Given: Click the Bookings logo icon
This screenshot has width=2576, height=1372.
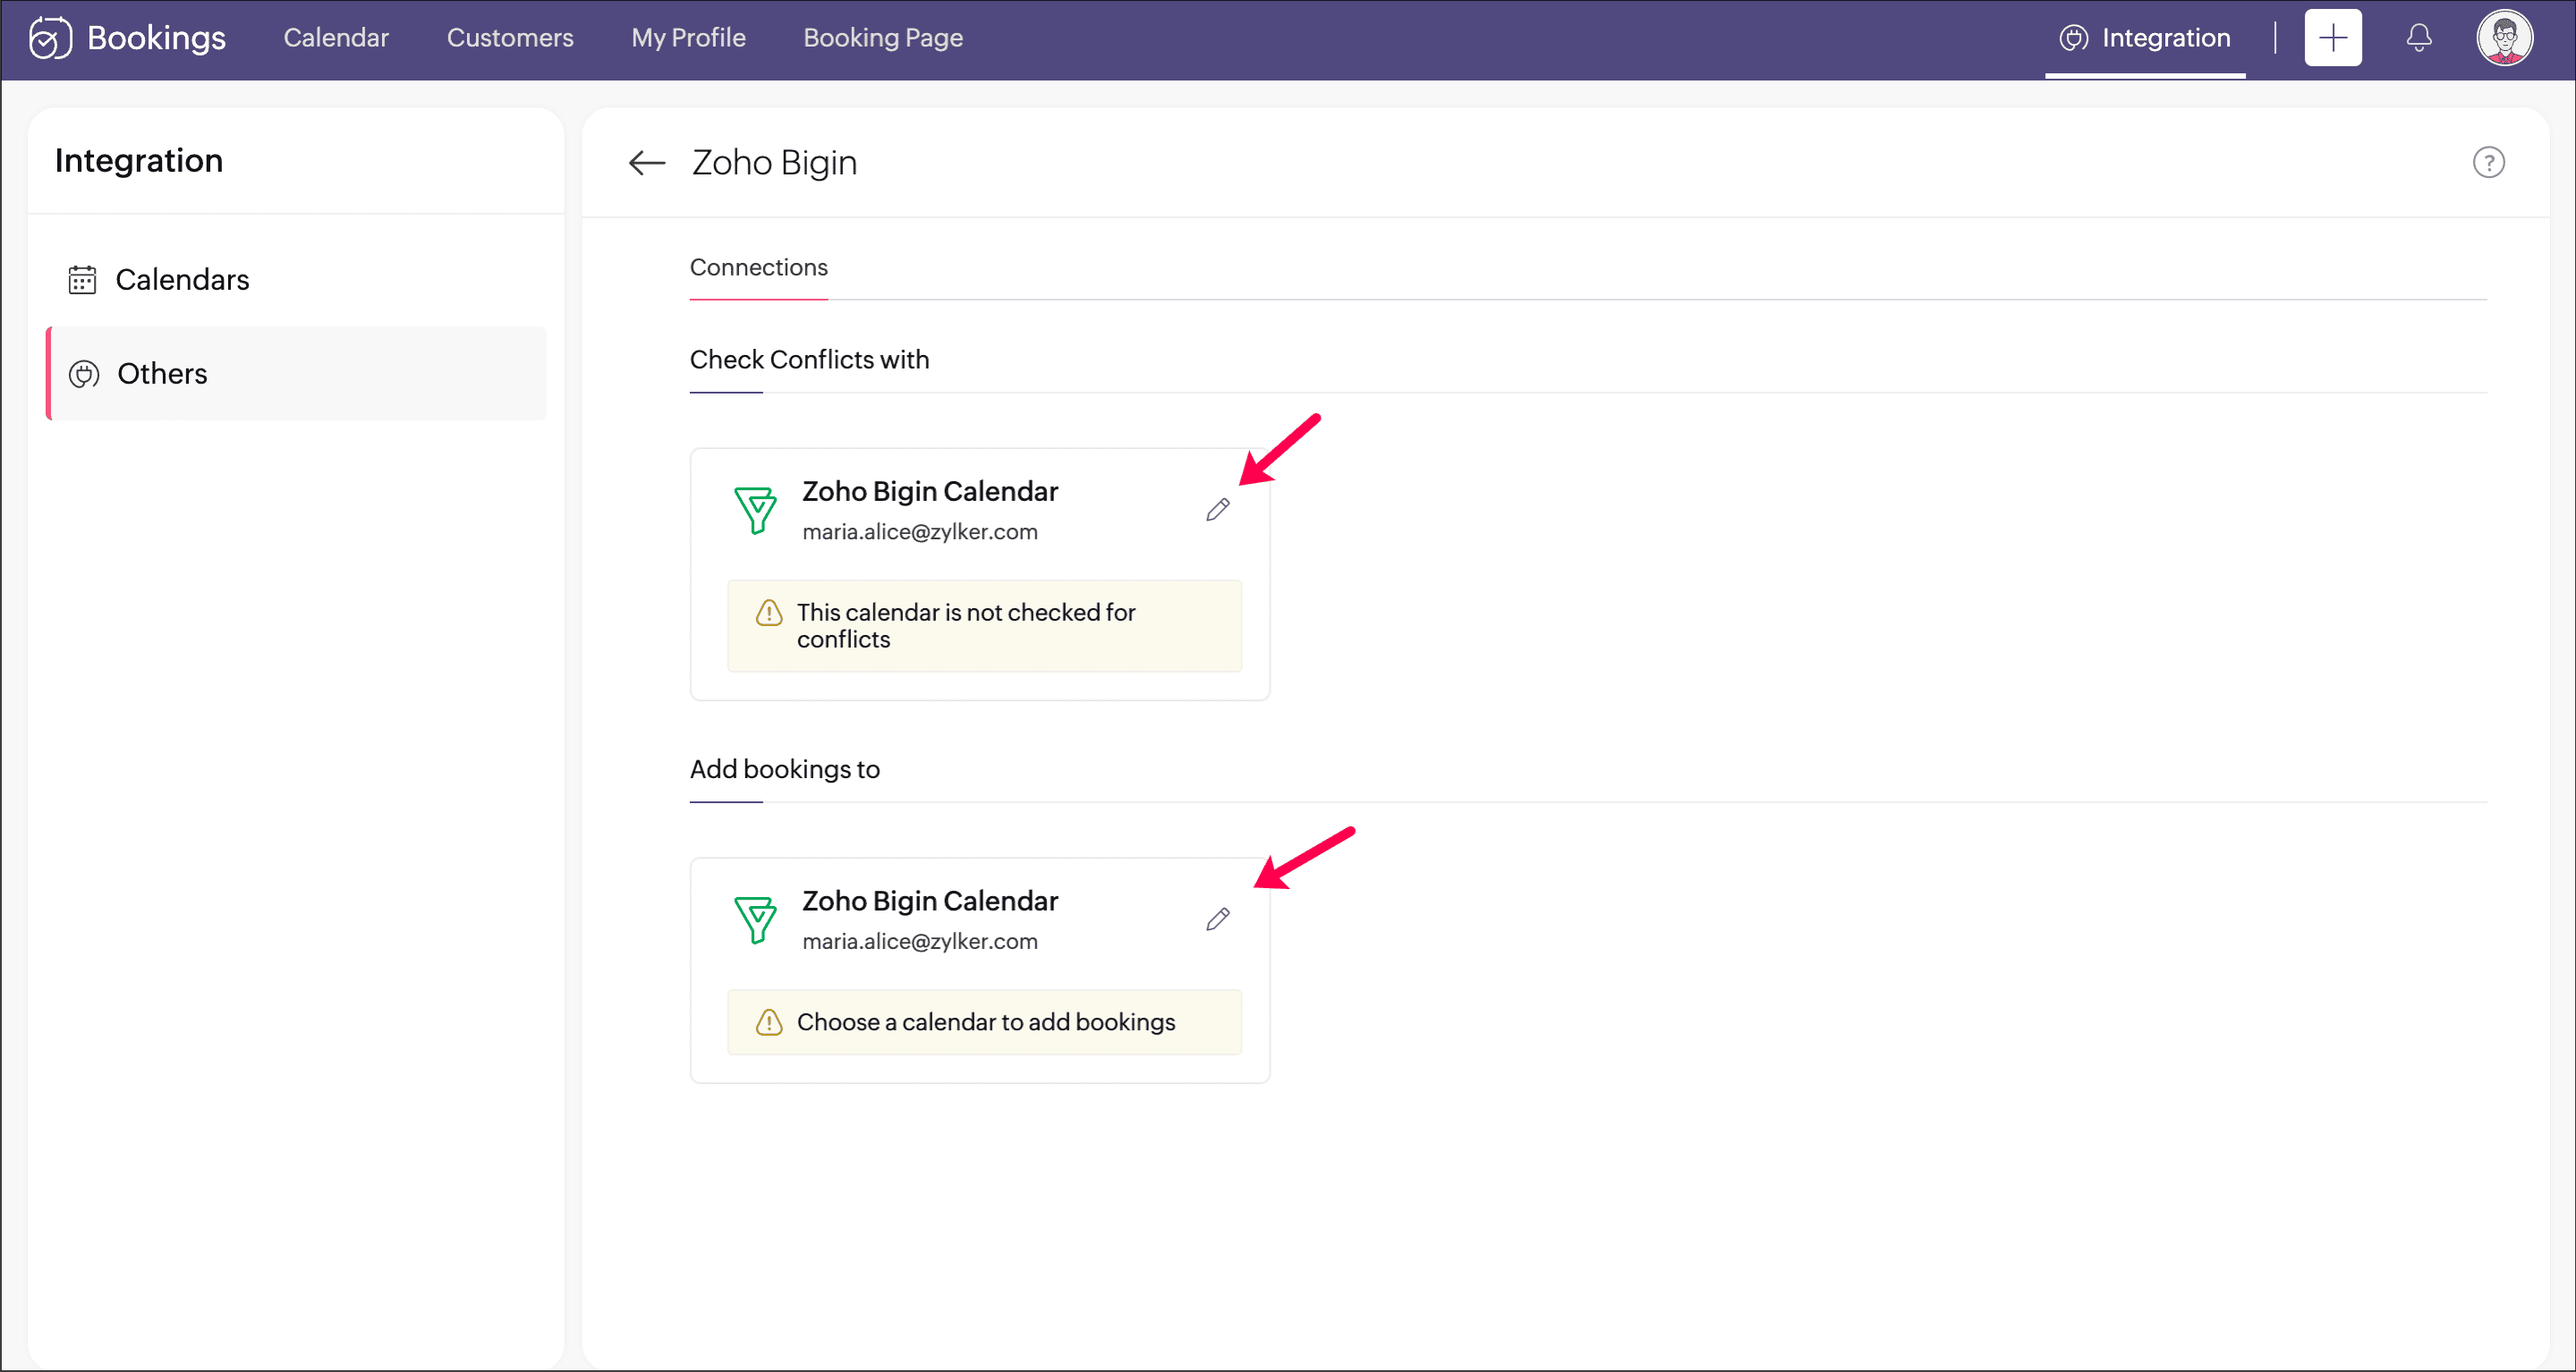Looking at the screenshot, I should (50, 38).
